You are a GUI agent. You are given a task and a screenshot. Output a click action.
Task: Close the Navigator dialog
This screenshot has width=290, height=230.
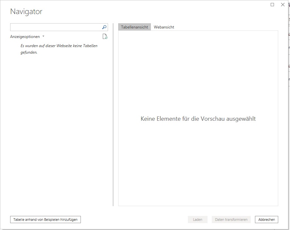coord(282,5)
